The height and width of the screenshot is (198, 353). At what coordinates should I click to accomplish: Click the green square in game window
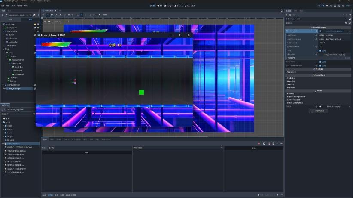142,92
